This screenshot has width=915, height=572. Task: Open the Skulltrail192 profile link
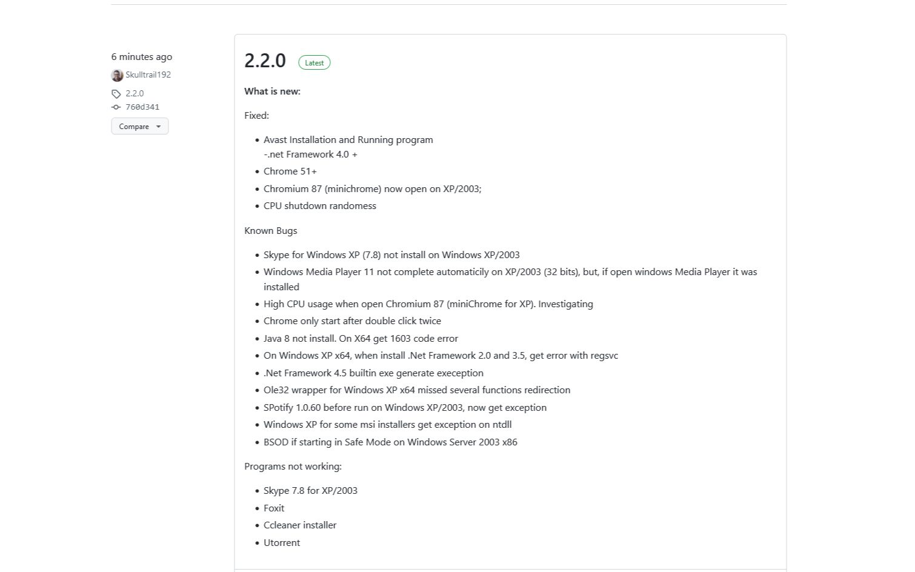coord(148,75)
